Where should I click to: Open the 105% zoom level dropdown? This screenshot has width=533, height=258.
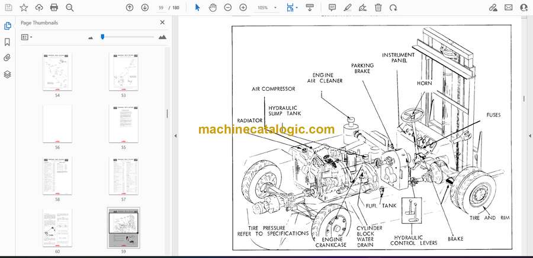tap(266, 8)
